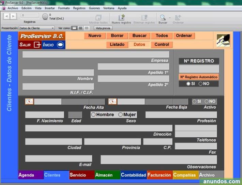Click the Borrar button
The width and height of the screenshot is (242, 185).
117,36
